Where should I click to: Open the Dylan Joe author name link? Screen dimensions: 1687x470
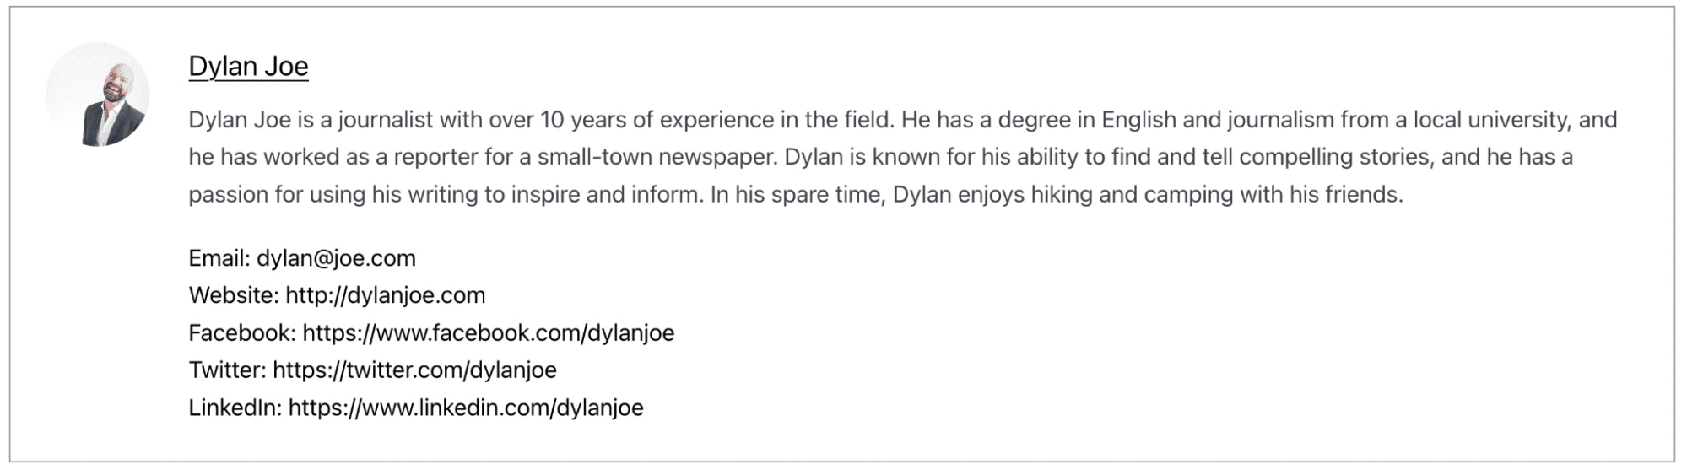point(248,66)
